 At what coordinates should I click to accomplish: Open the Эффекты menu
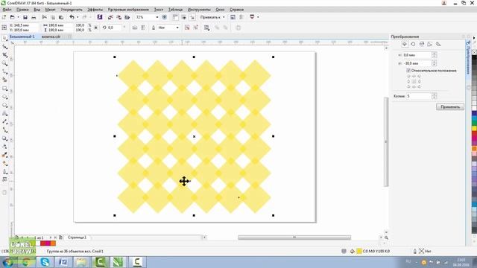click(95, 10)
